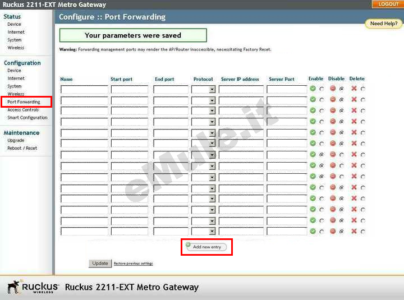The height and width of the screenshot is (300, 404).
Task: Click the green Enable icon in the first row
Action: [x=313, y=89]
